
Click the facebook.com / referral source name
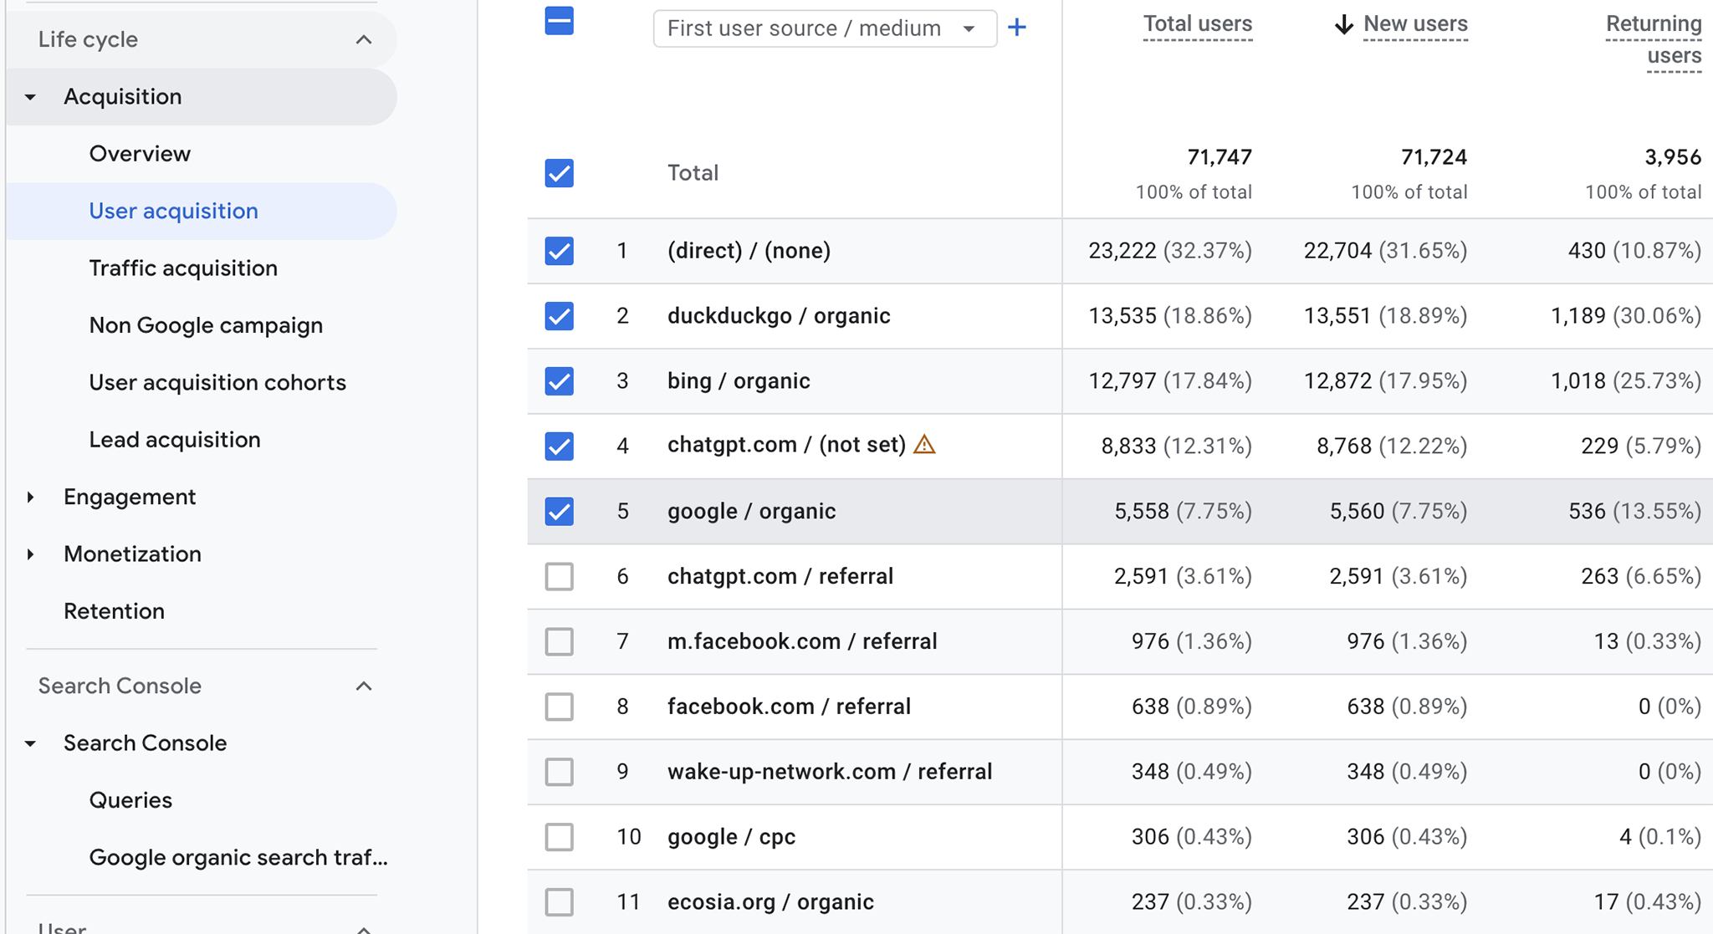(x=789, y=707)
